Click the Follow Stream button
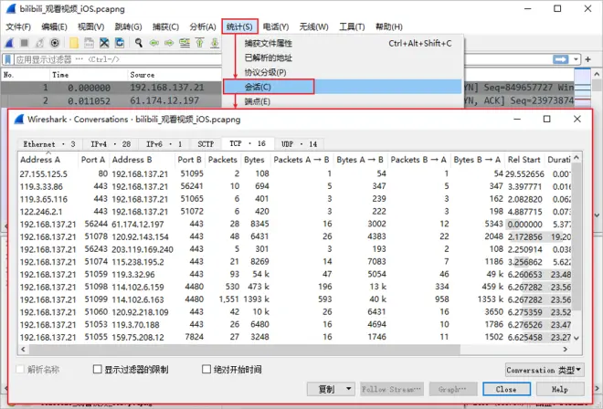The height and width of the screenshot is (409, 603). [x=392, y=389]
